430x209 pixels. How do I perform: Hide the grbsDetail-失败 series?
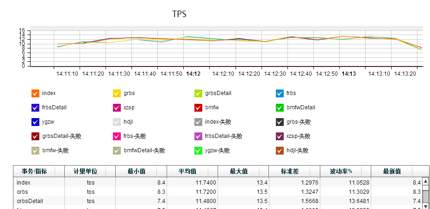tap(35, 136)
